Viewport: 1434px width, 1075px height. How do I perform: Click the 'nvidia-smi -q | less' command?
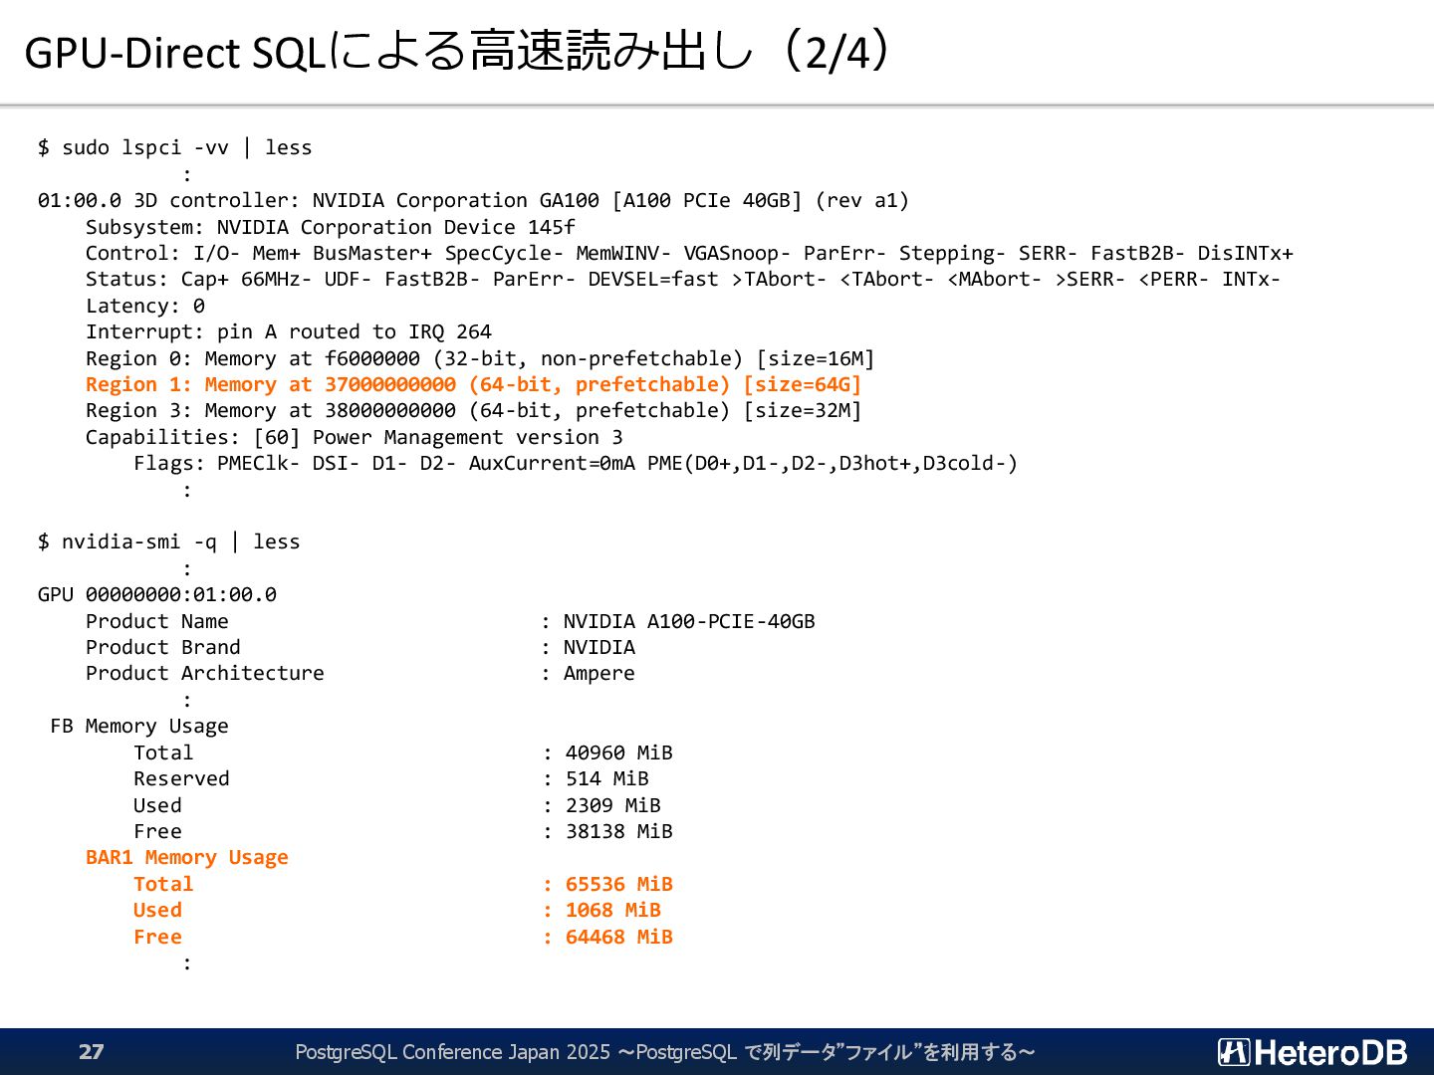(169, 541)
